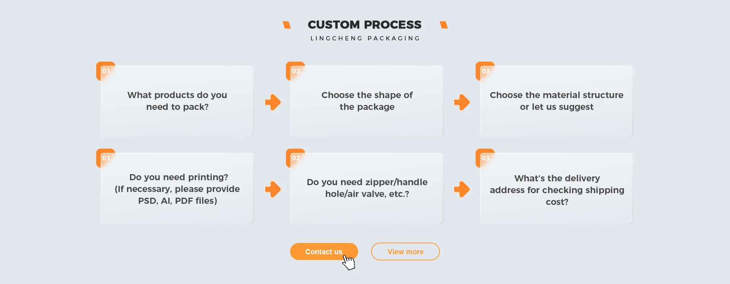Click the orange Contact us button

(x=324, y=252)
